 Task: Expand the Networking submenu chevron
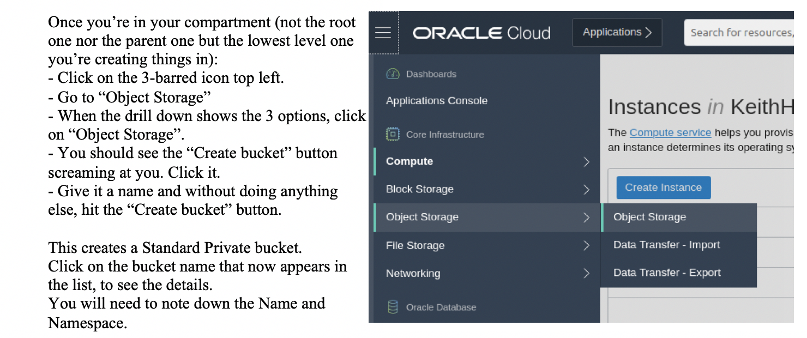(586, 274)
